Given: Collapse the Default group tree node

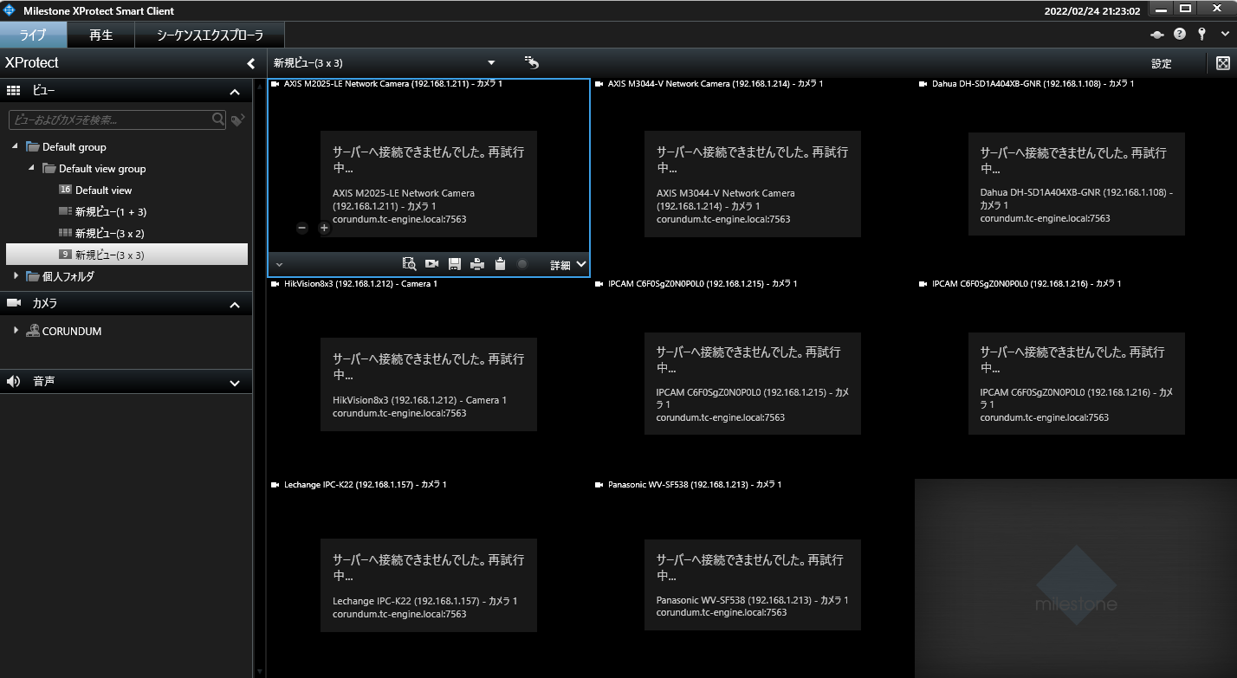Looking at the screenshot, I should (16, 146).
